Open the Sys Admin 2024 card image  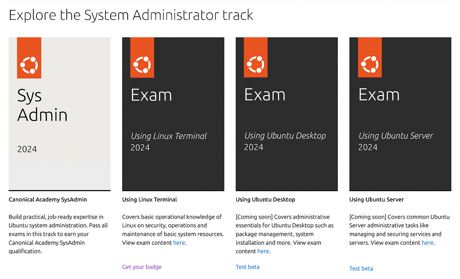click(x=60, y=114)
